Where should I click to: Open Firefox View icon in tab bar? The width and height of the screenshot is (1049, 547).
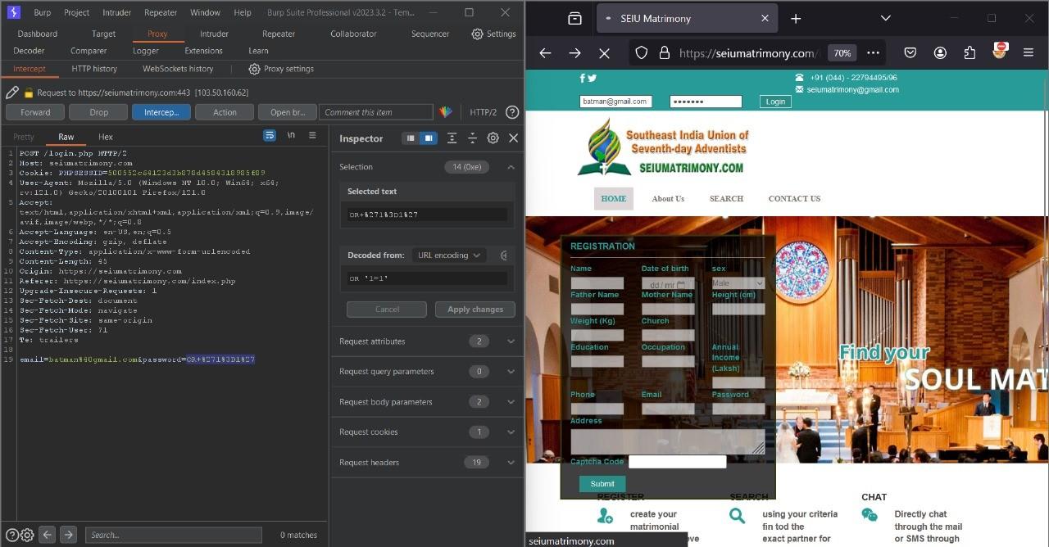tap(574, 18)
